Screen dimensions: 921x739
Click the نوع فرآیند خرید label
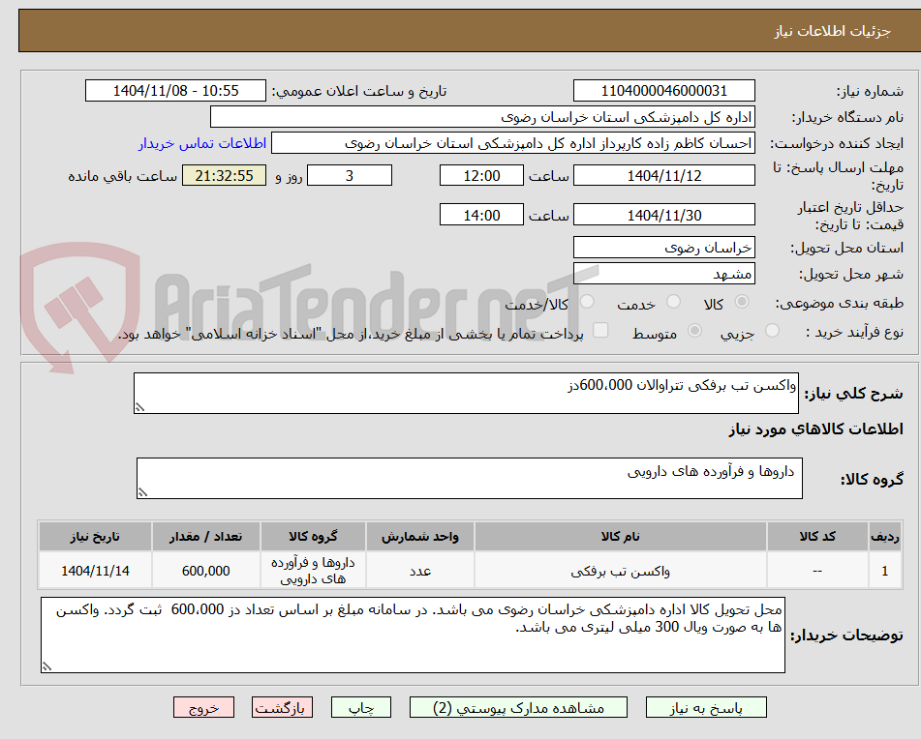pos(854,332)
